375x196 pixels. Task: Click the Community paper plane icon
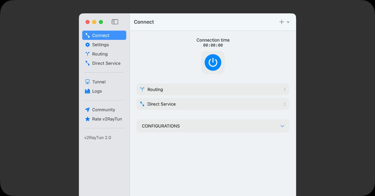87,110
